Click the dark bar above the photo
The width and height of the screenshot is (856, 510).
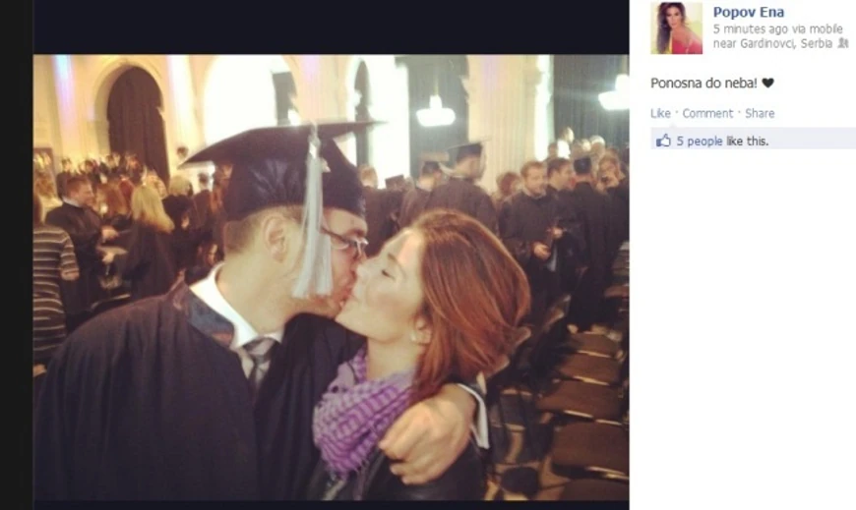click(x=331, y=27)
